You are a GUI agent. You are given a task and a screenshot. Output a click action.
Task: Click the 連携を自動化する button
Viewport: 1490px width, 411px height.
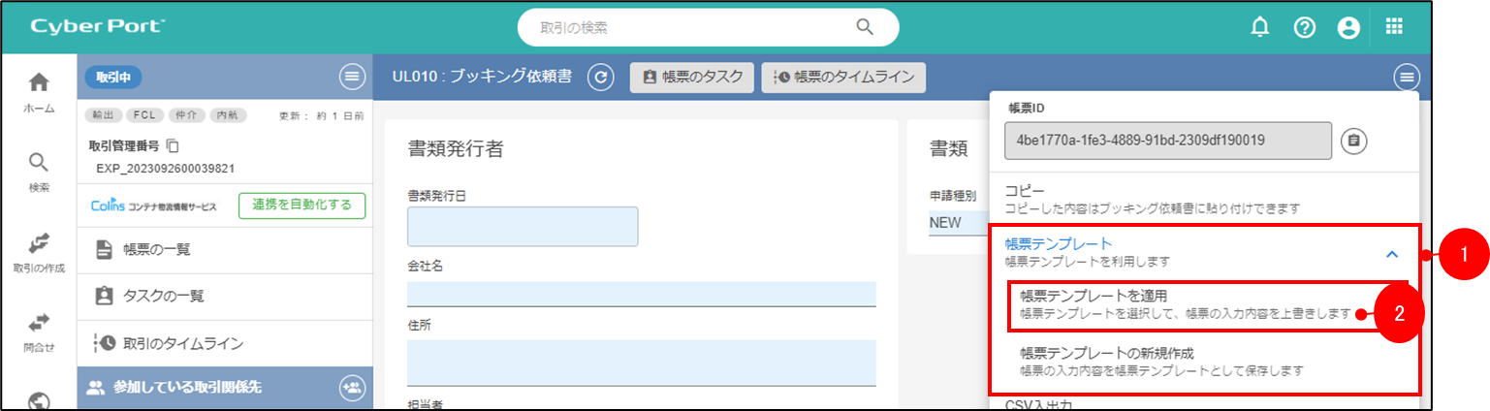click(301, 205)
